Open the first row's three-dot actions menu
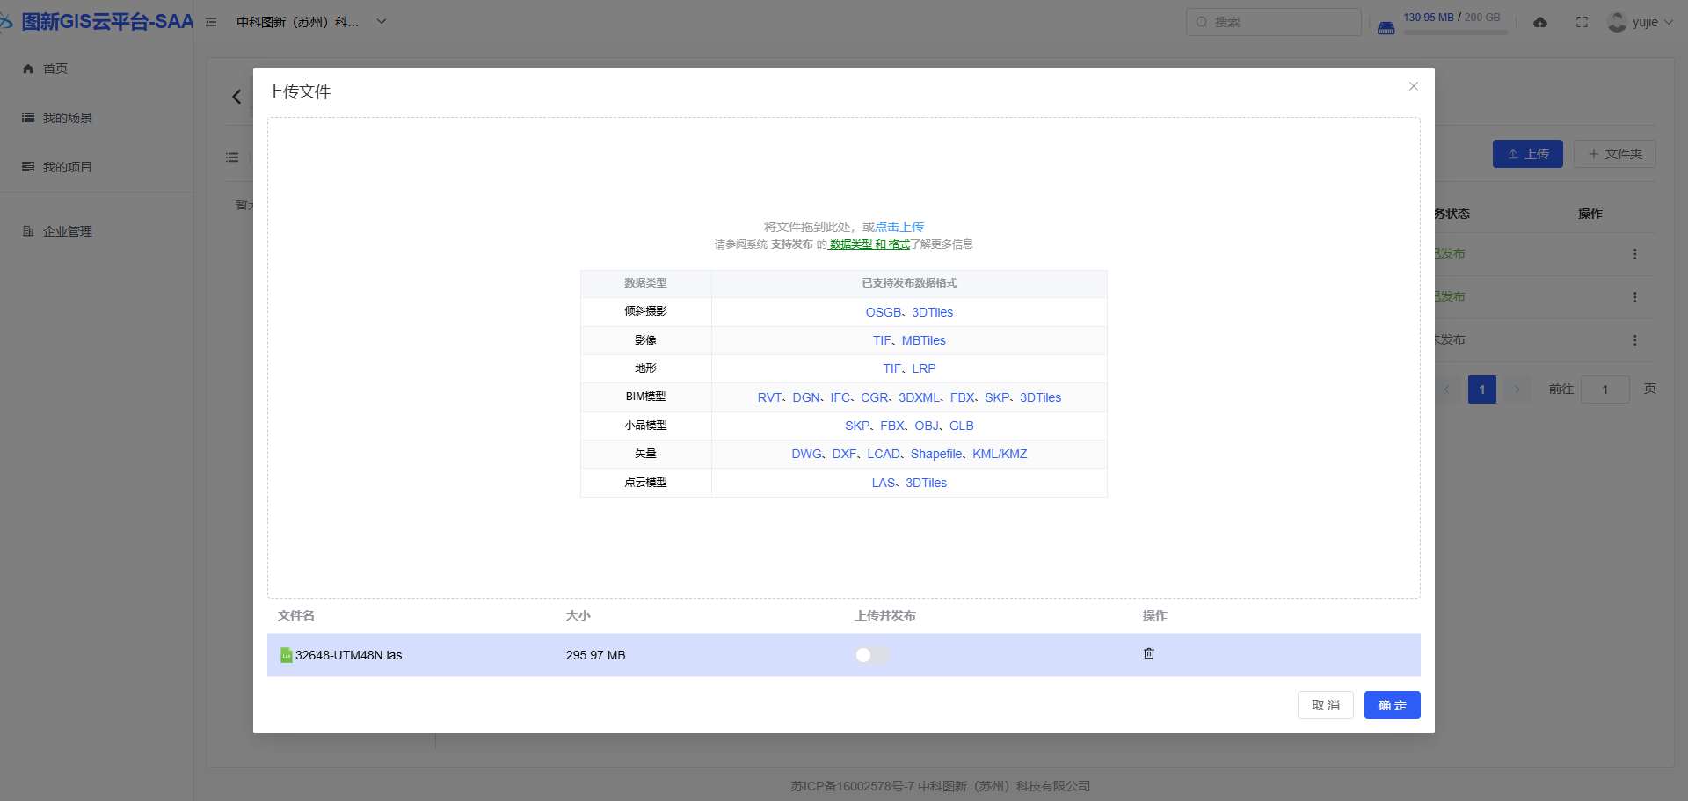 (1634, 254)
